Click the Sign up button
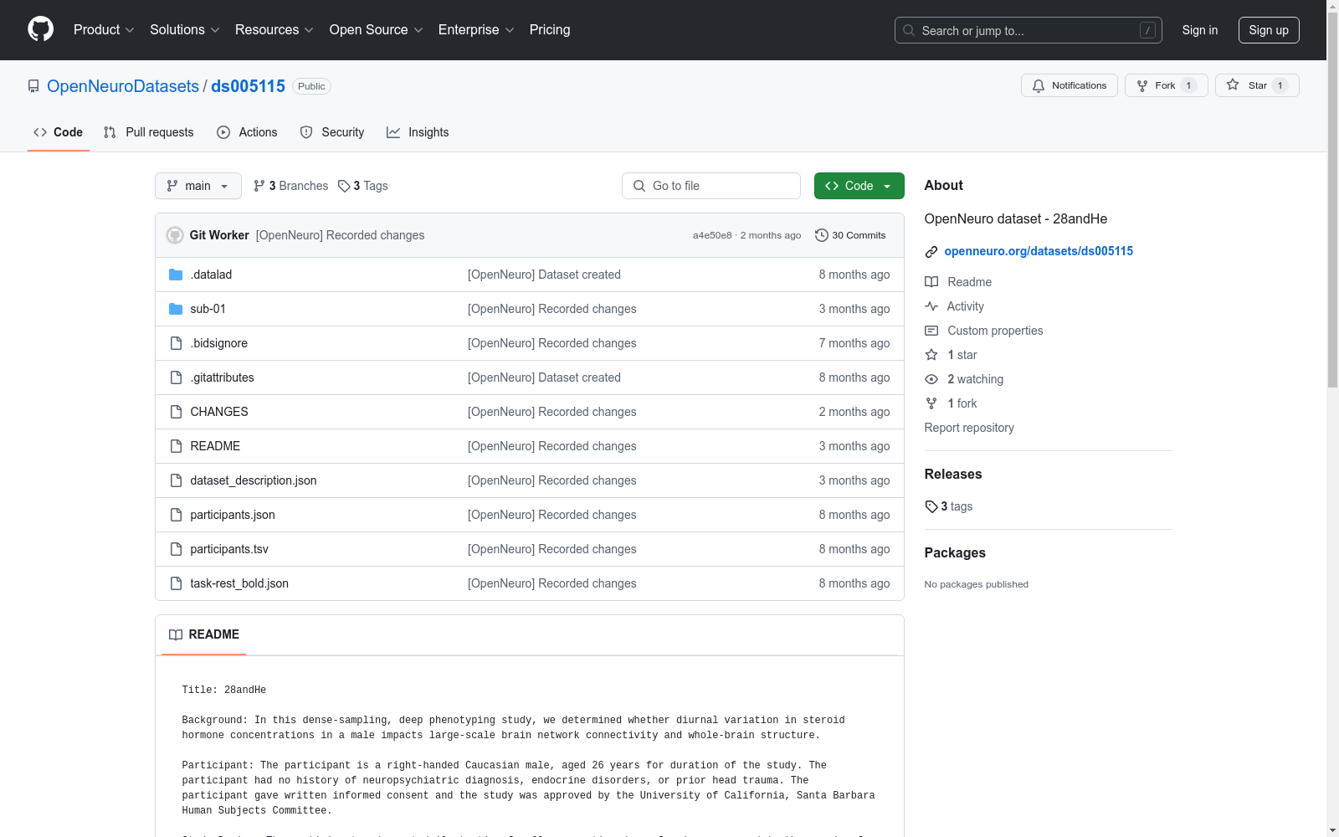 (1269, 30)
